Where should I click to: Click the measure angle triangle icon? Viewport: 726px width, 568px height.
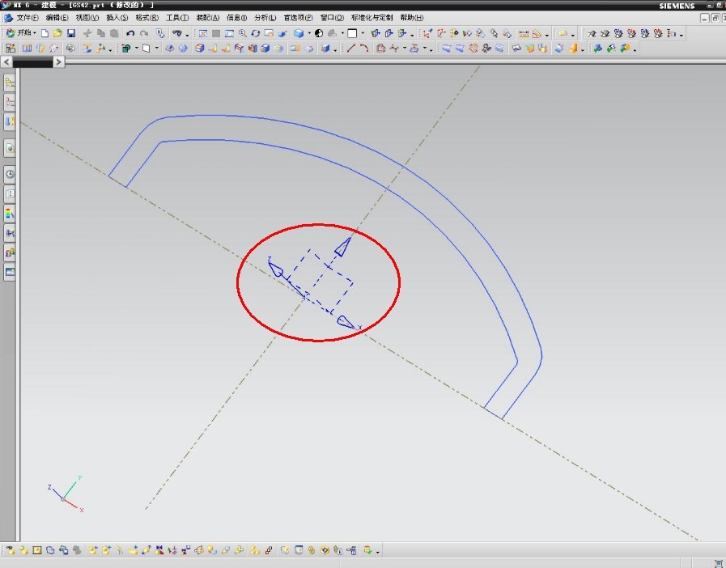tap(537, 33)
